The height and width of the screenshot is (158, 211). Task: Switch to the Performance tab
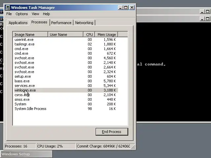click(61, 23)
